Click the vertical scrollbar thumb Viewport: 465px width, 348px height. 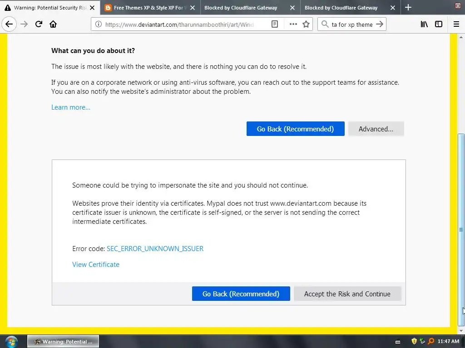pos(461,229)
